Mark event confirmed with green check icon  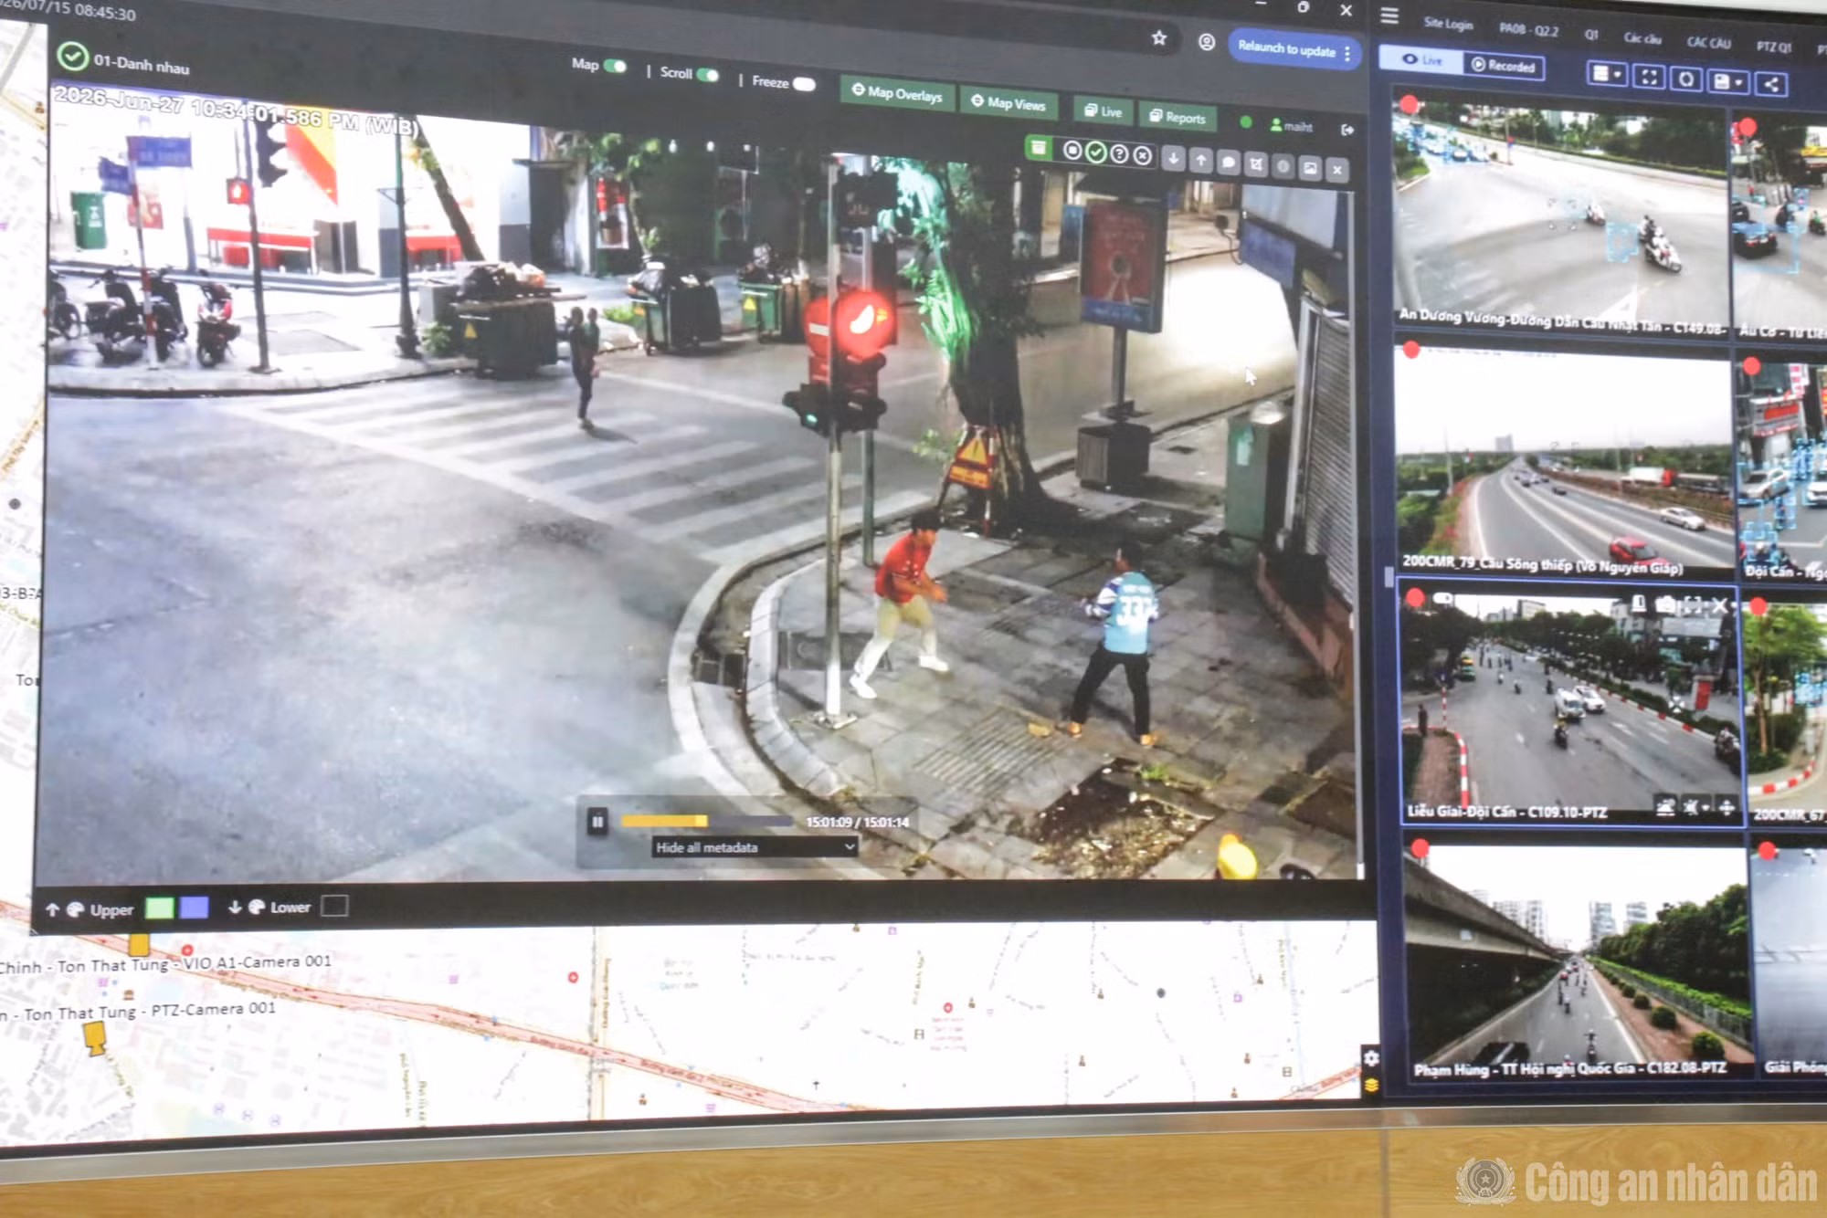click(1095, 152)
